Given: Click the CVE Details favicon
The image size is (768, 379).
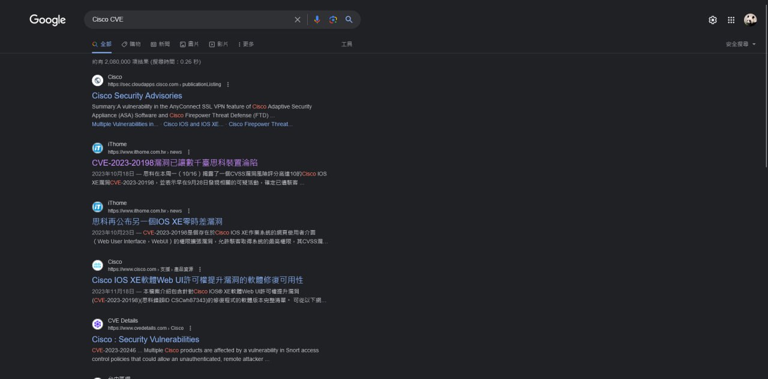Looking at the screenshot, I should tap(98, 324).
